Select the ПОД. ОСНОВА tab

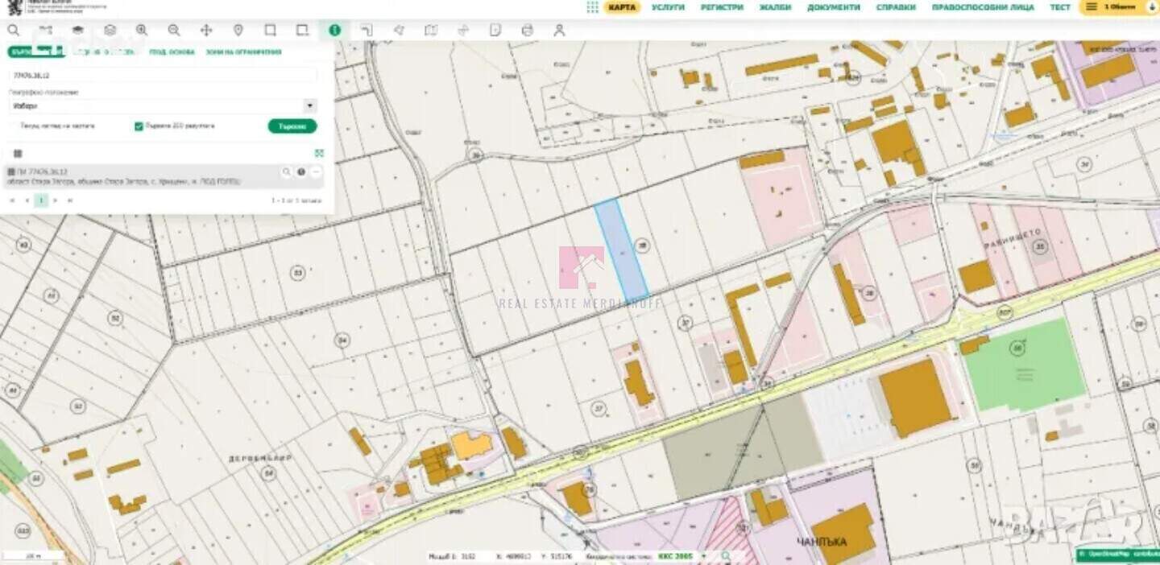click(x=172, y=52)
